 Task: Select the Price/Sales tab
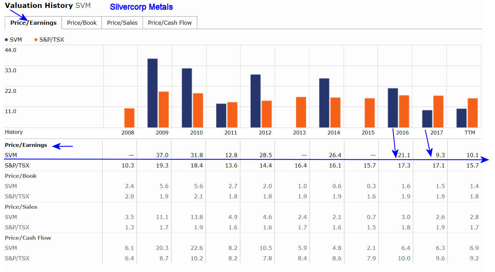click(122, 23)
